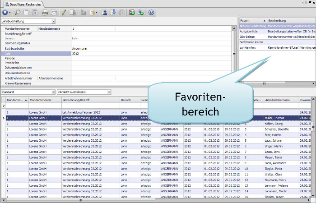Click favorites panel horizontal scrollbar right arrow

click(x=314, y=83)
